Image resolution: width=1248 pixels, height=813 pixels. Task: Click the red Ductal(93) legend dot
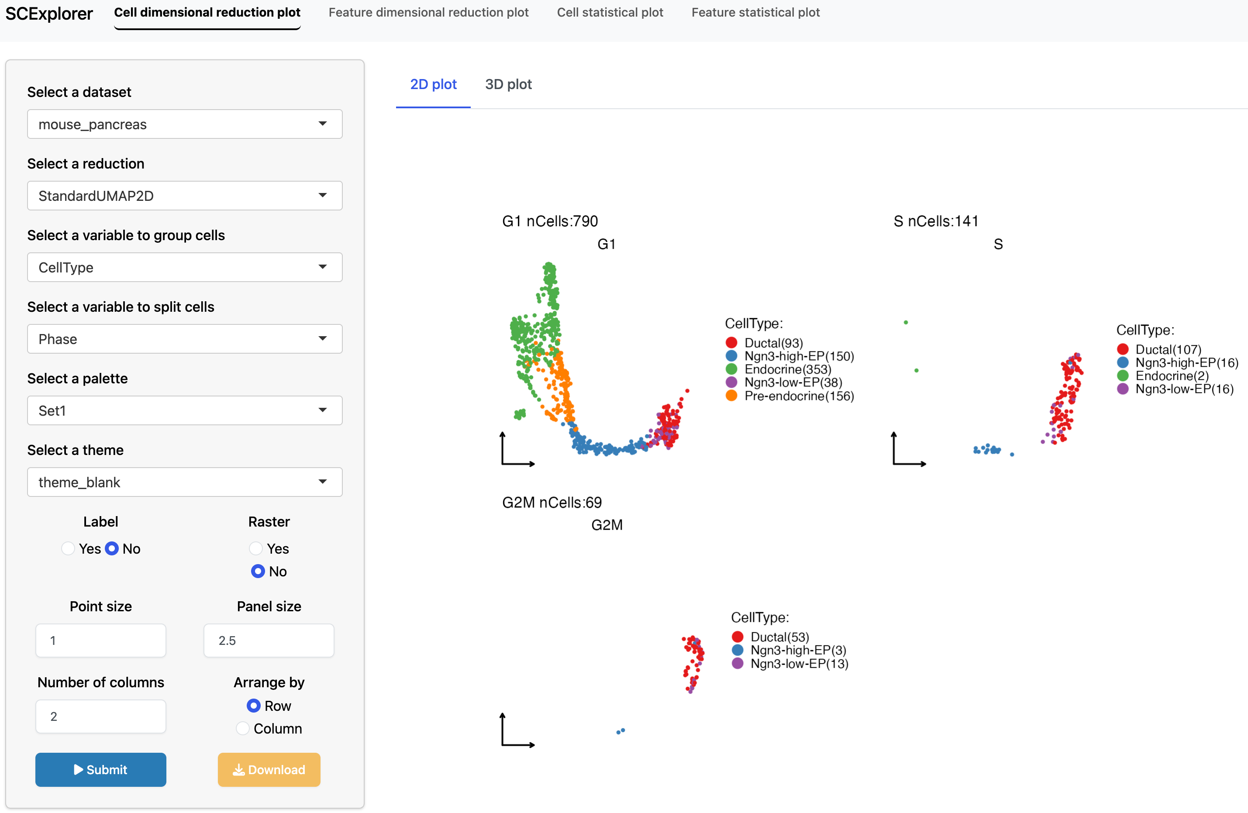point(731,343)
